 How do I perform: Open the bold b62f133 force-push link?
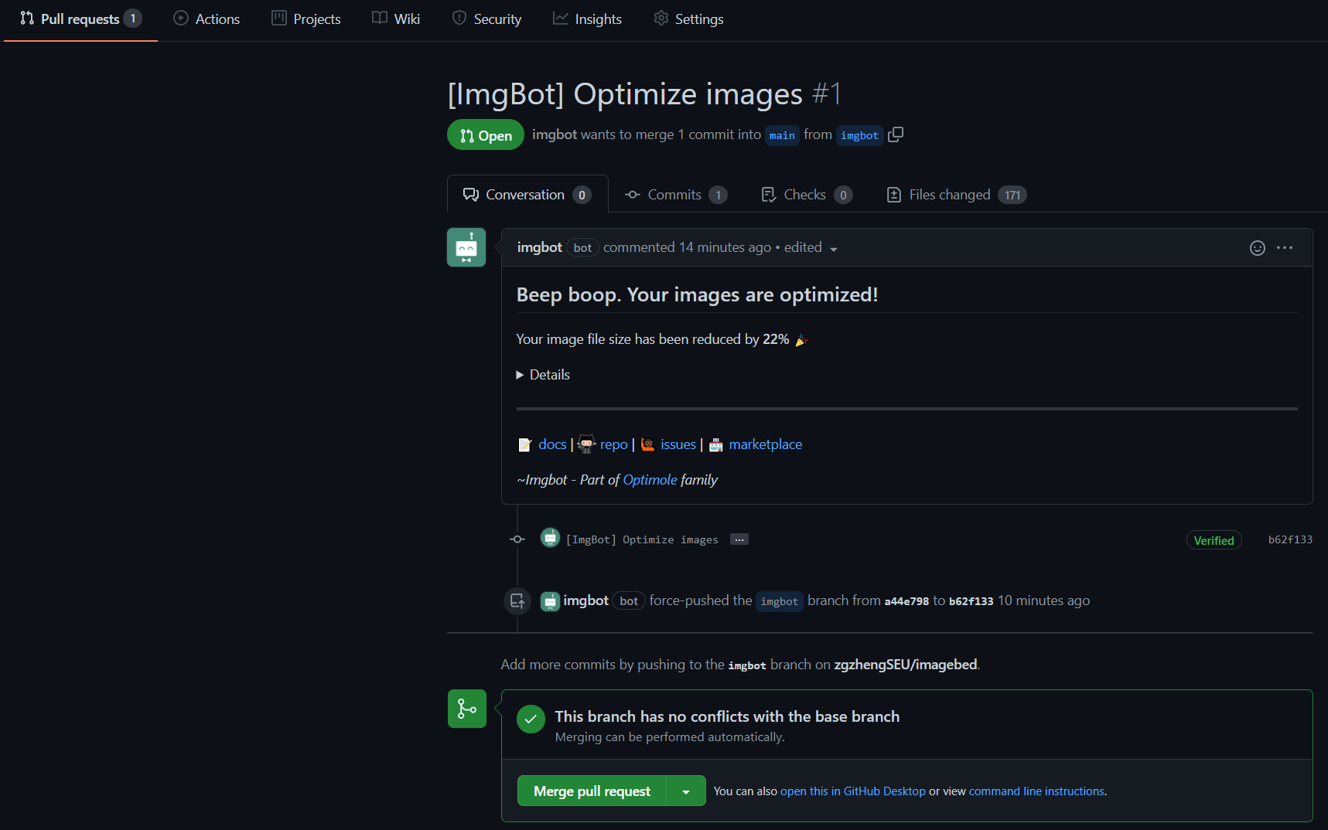[x=971, y=601]
